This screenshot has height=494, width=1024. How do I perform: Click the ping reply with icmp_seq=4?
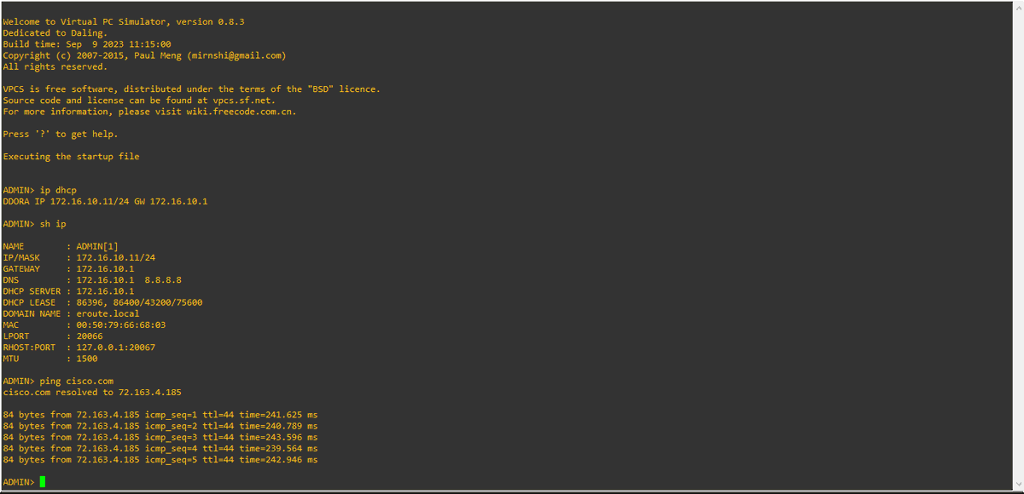pos(160,448)
